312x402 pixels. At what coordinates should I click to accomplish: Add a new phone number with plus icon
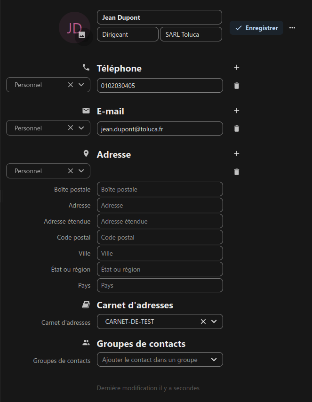coord(237,67)
